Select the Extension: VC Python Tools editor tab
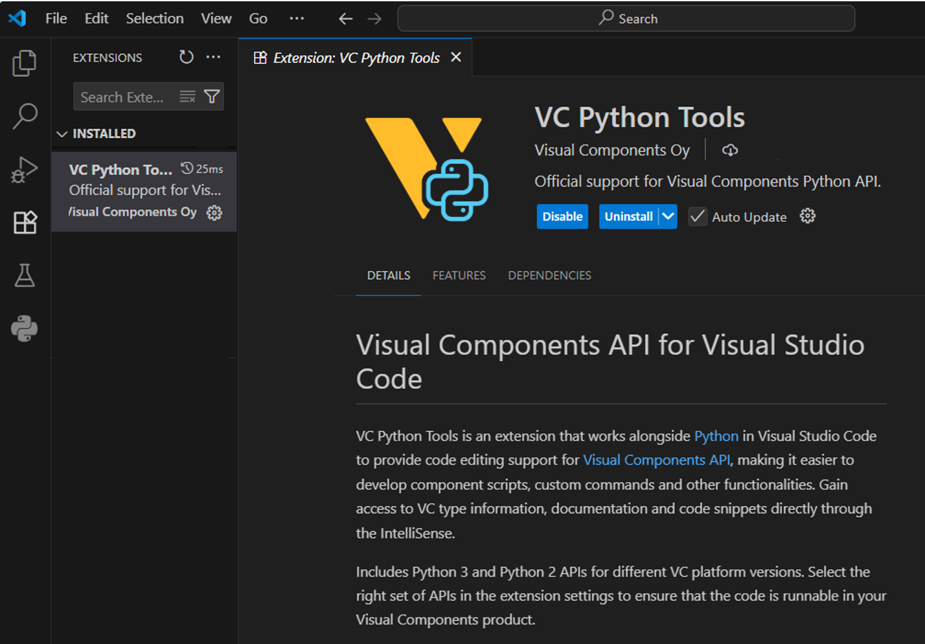Screen dimensions: 925x644 356,58
